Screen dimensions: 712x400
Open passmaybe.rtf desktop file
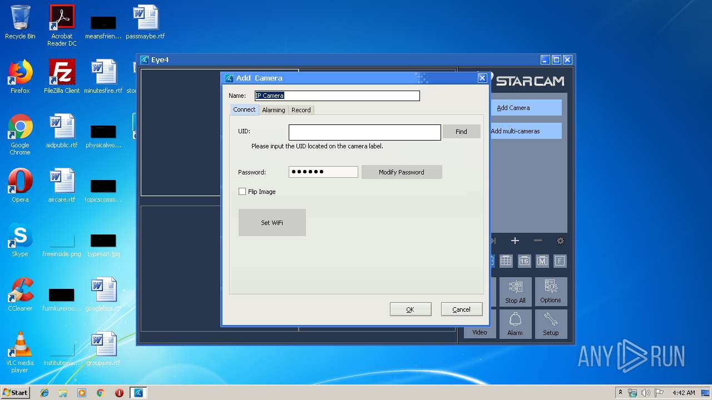[145, 22]
